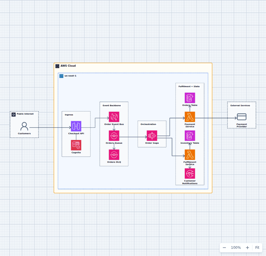
Task: Click the Payment Service label
Action: click(x=190, y=125)
